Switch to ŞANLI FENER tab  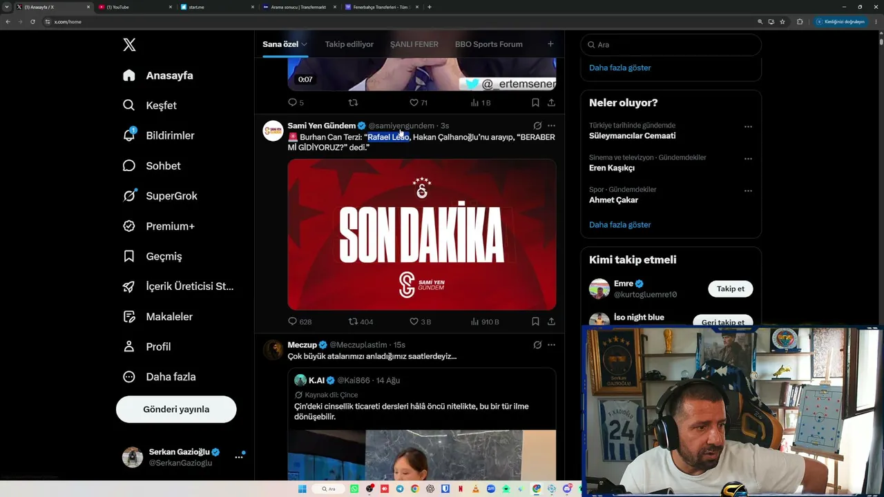click(414, 44)
